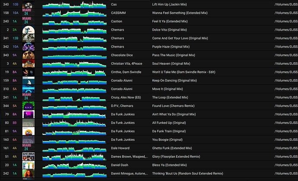Click Miami 24 artwork beside Ghetto Funk

[x=29, y=148]
